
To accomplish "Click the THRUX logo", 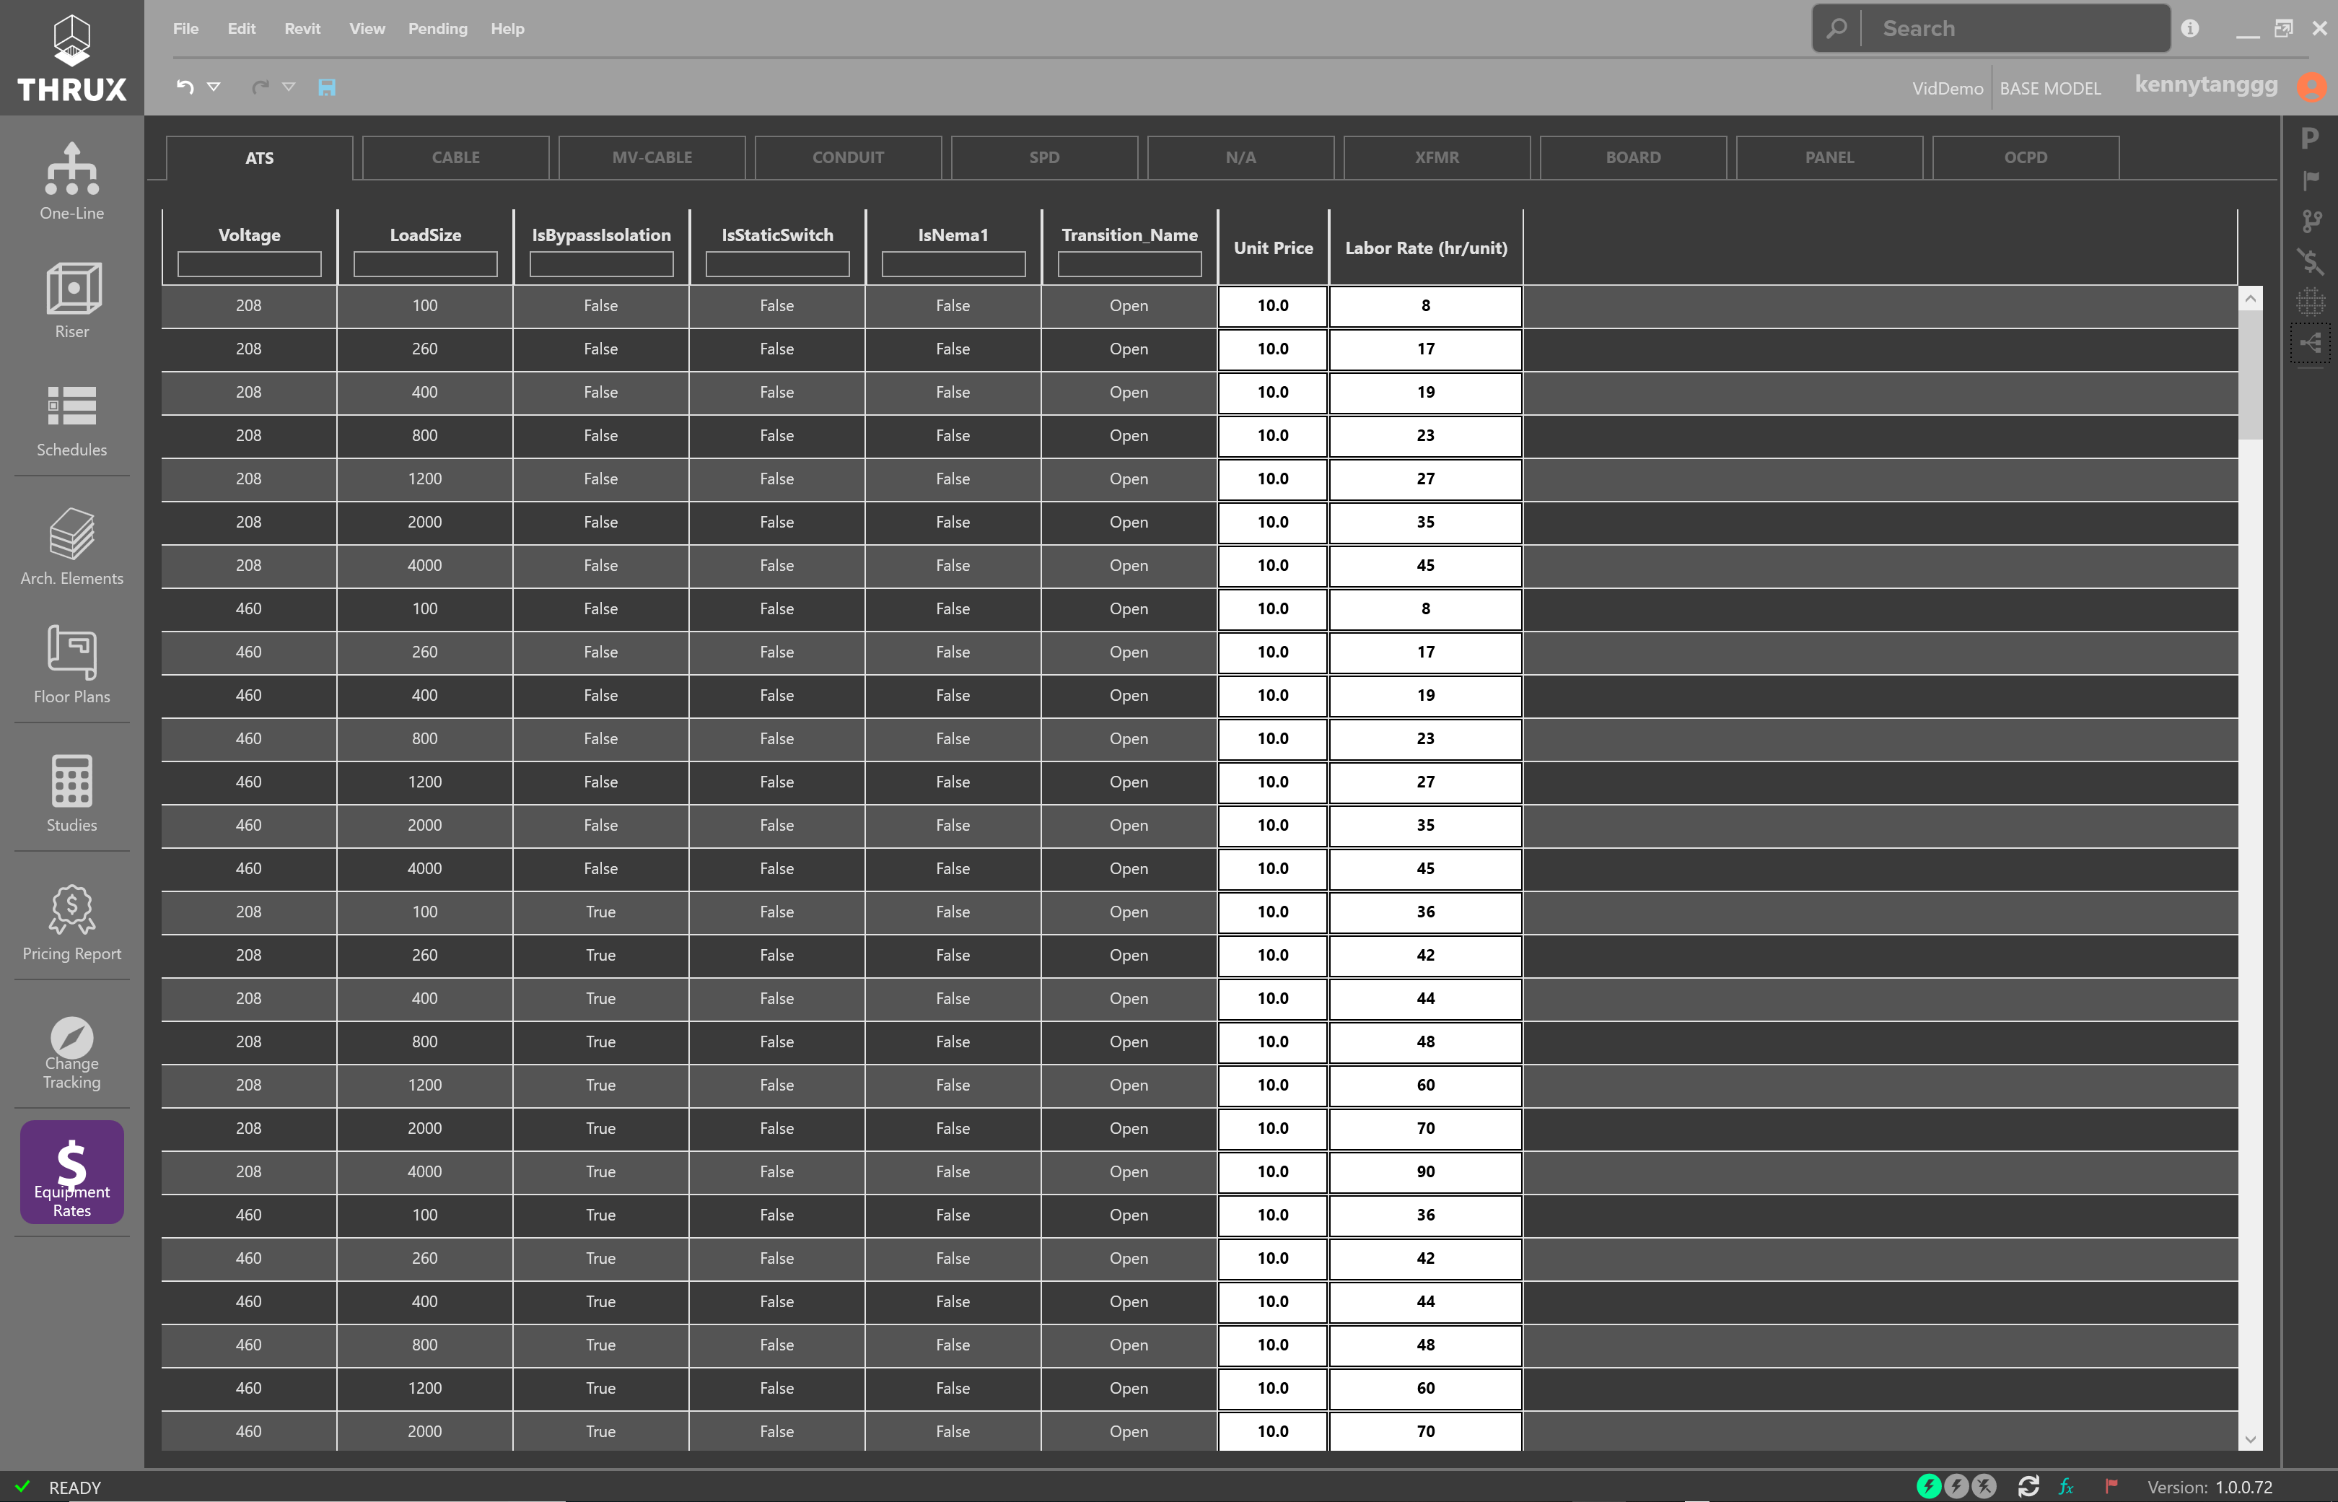I will tap(71, 58).
